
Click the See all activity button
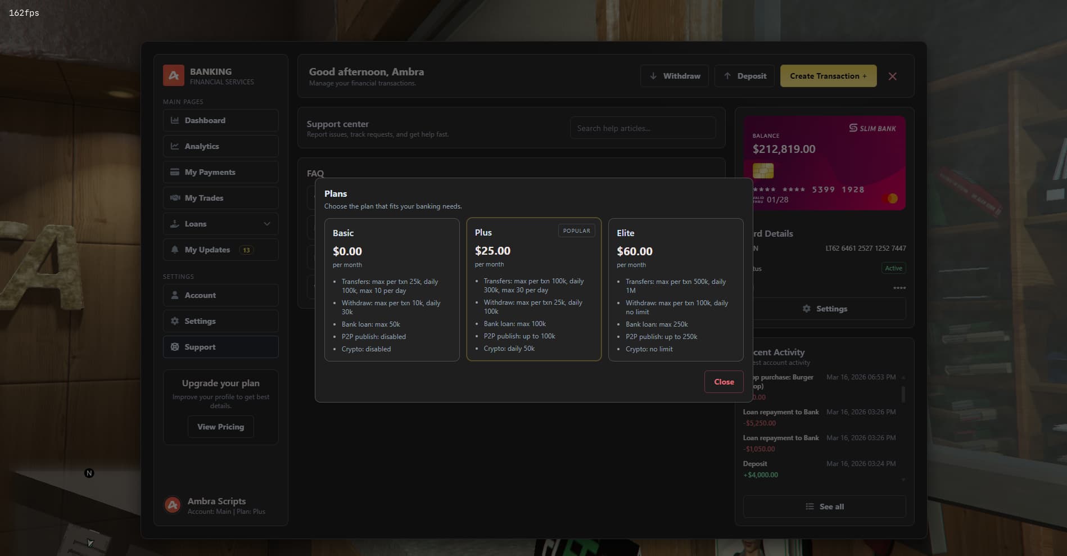pos(825,507)
